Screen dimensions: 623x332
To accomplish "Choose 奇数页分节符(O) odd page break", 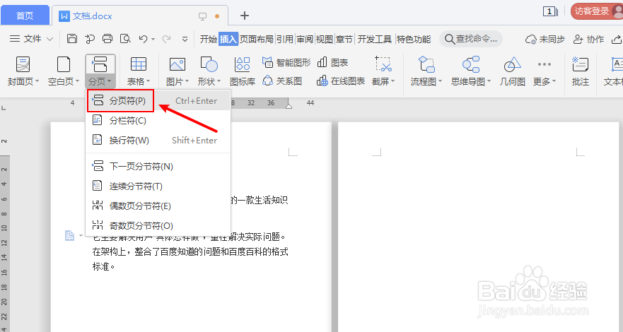I will point(158,226).
